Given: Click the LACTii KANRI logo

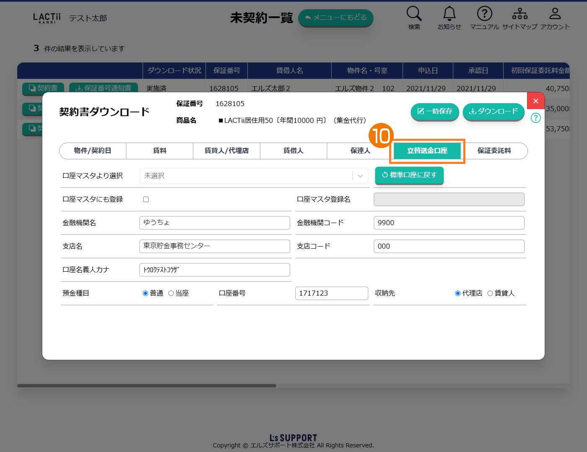Looking at the screenshot, I should coord(47,18).
